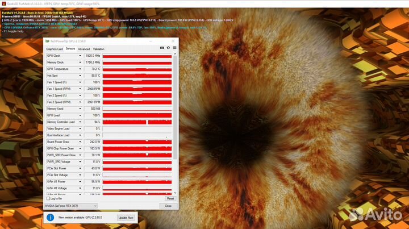Click the Memory Controller Load graph

coord(137,122)
